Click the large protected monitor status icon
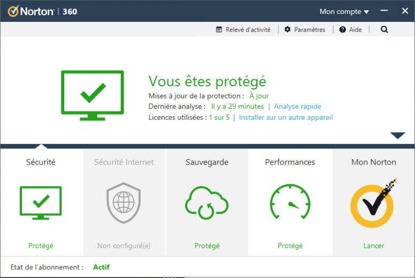This screenshot has width=415, height=278. 93,95
